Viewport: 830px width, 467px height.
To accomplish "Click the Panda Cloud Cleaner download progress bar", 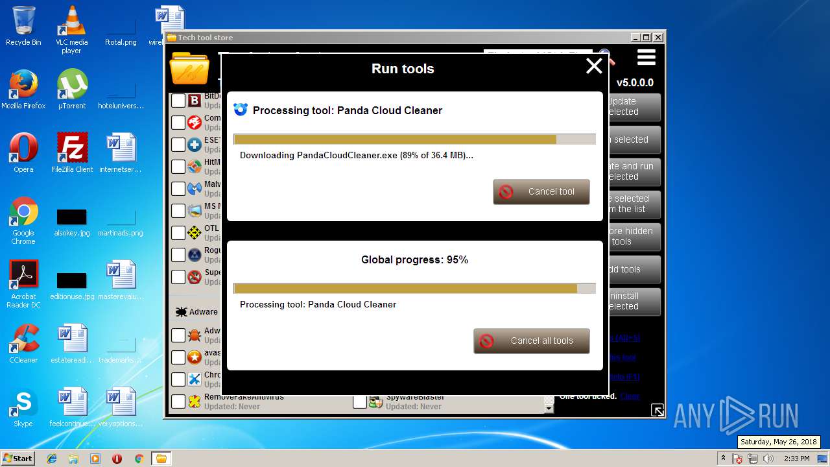I will point(414,139).
